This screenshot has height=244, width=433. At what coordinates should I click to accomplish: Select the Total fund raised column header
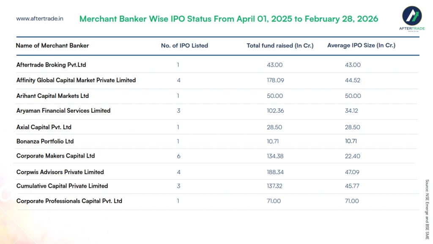(x=280, y=46)
